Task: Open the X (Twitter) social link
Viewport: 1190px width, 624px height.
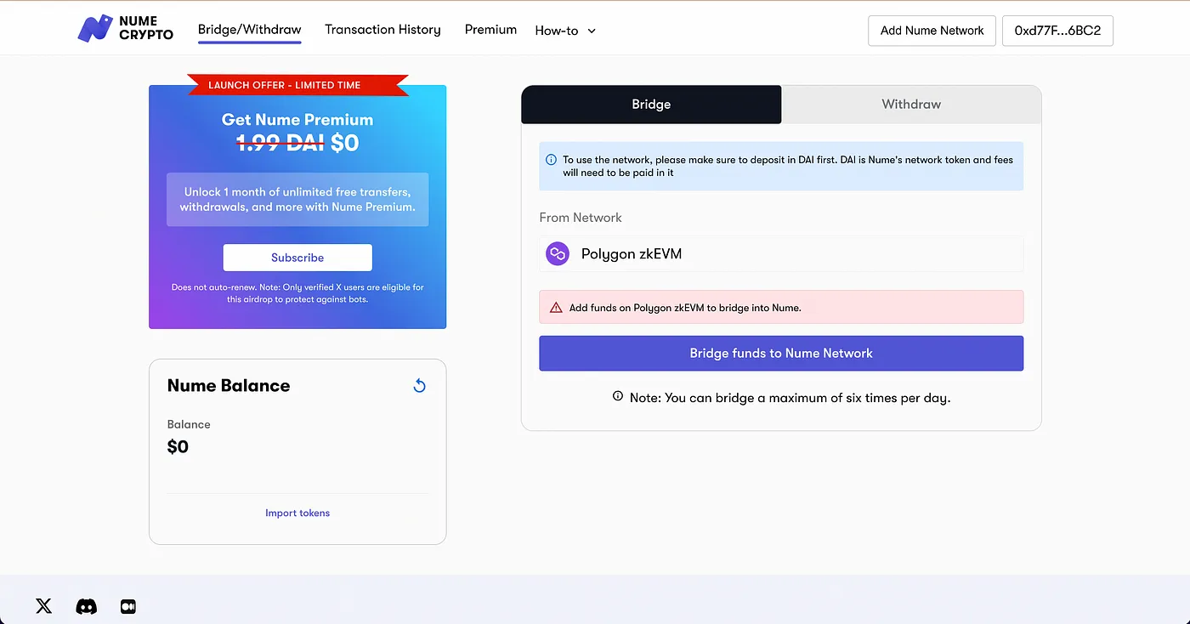Action: 44,606
